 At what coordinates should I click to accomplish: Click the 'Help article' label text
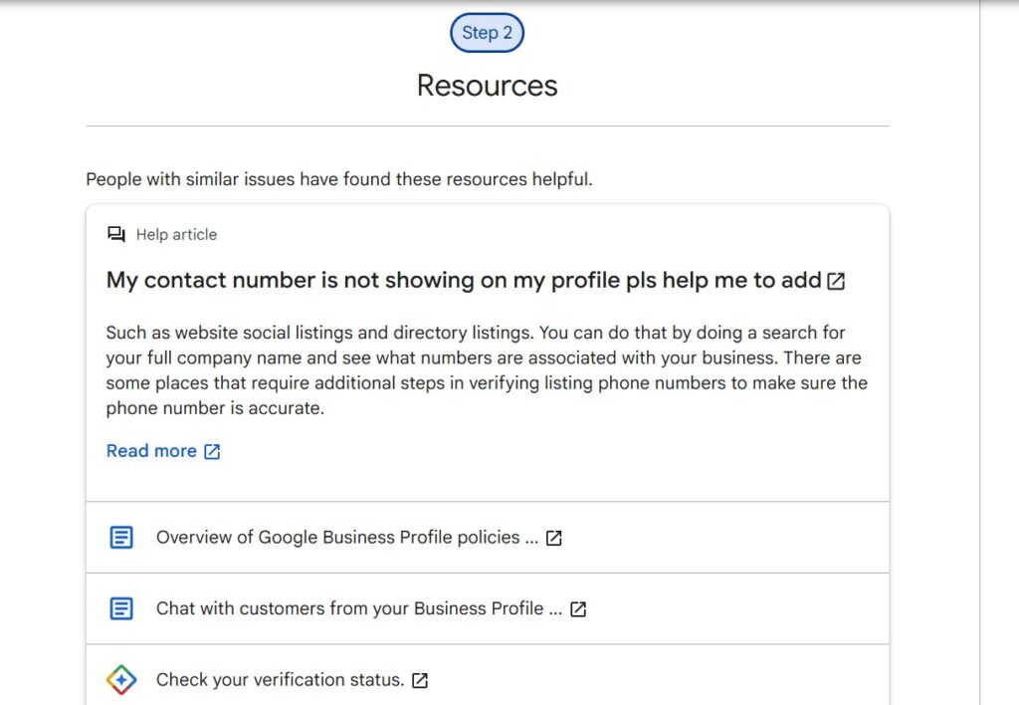[x=176, y=235]
